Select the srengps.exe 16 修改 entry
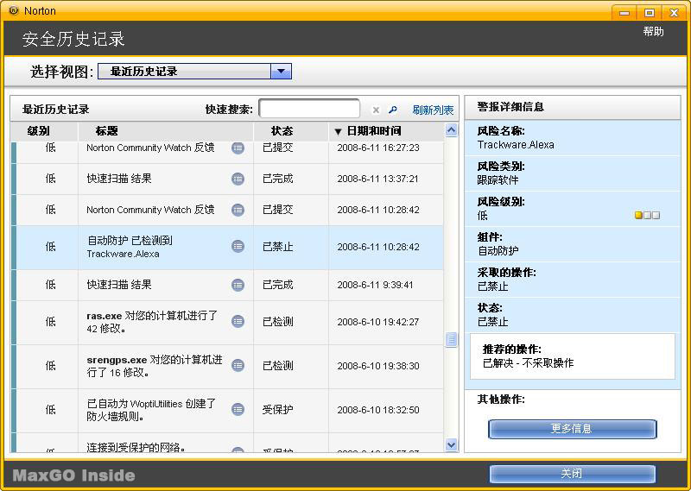Viewport: 691px width, 491px height. [x=227, y=367]
